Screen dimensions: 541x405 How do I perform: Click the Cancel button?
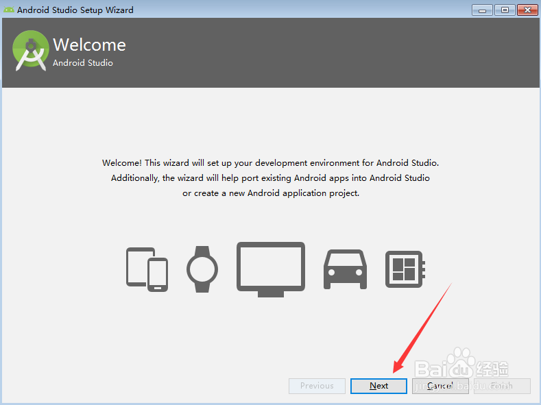tap(440, 386)
